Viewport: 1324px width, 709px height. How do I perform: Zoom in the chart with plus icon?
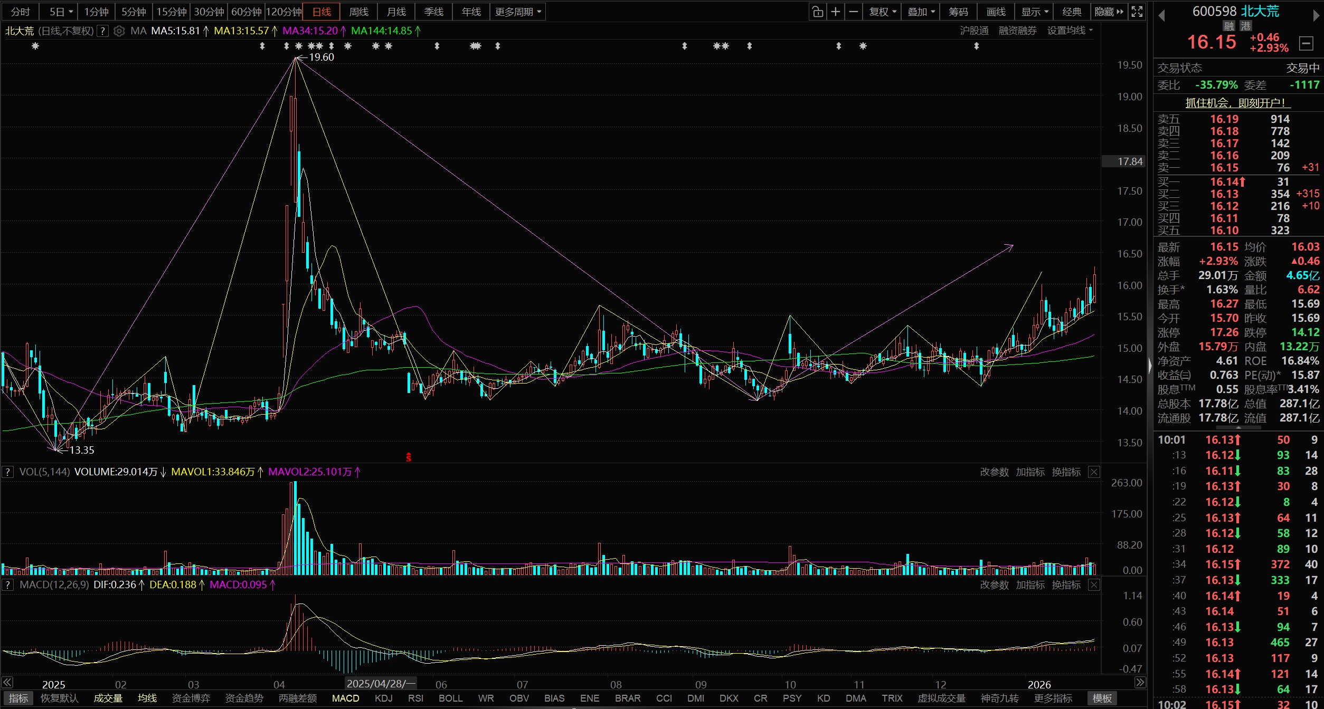click(836, 12)
